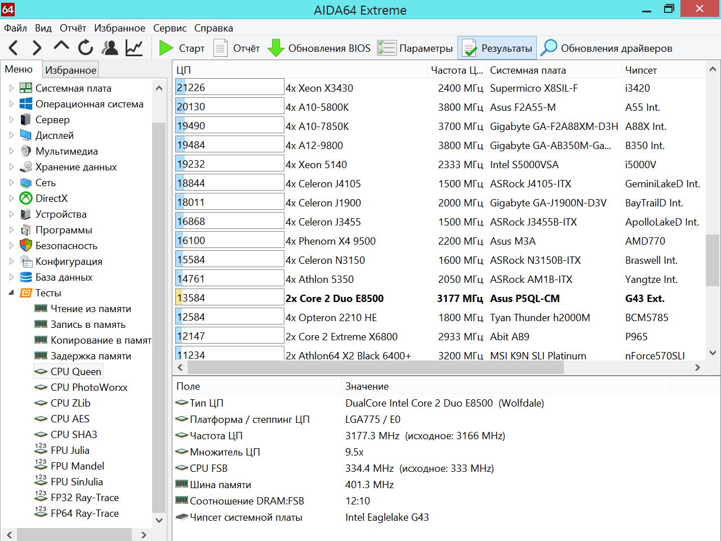Generate report via Отчёт toolbar button
Viewport: 721px width, 541px height.
point(237,48)
